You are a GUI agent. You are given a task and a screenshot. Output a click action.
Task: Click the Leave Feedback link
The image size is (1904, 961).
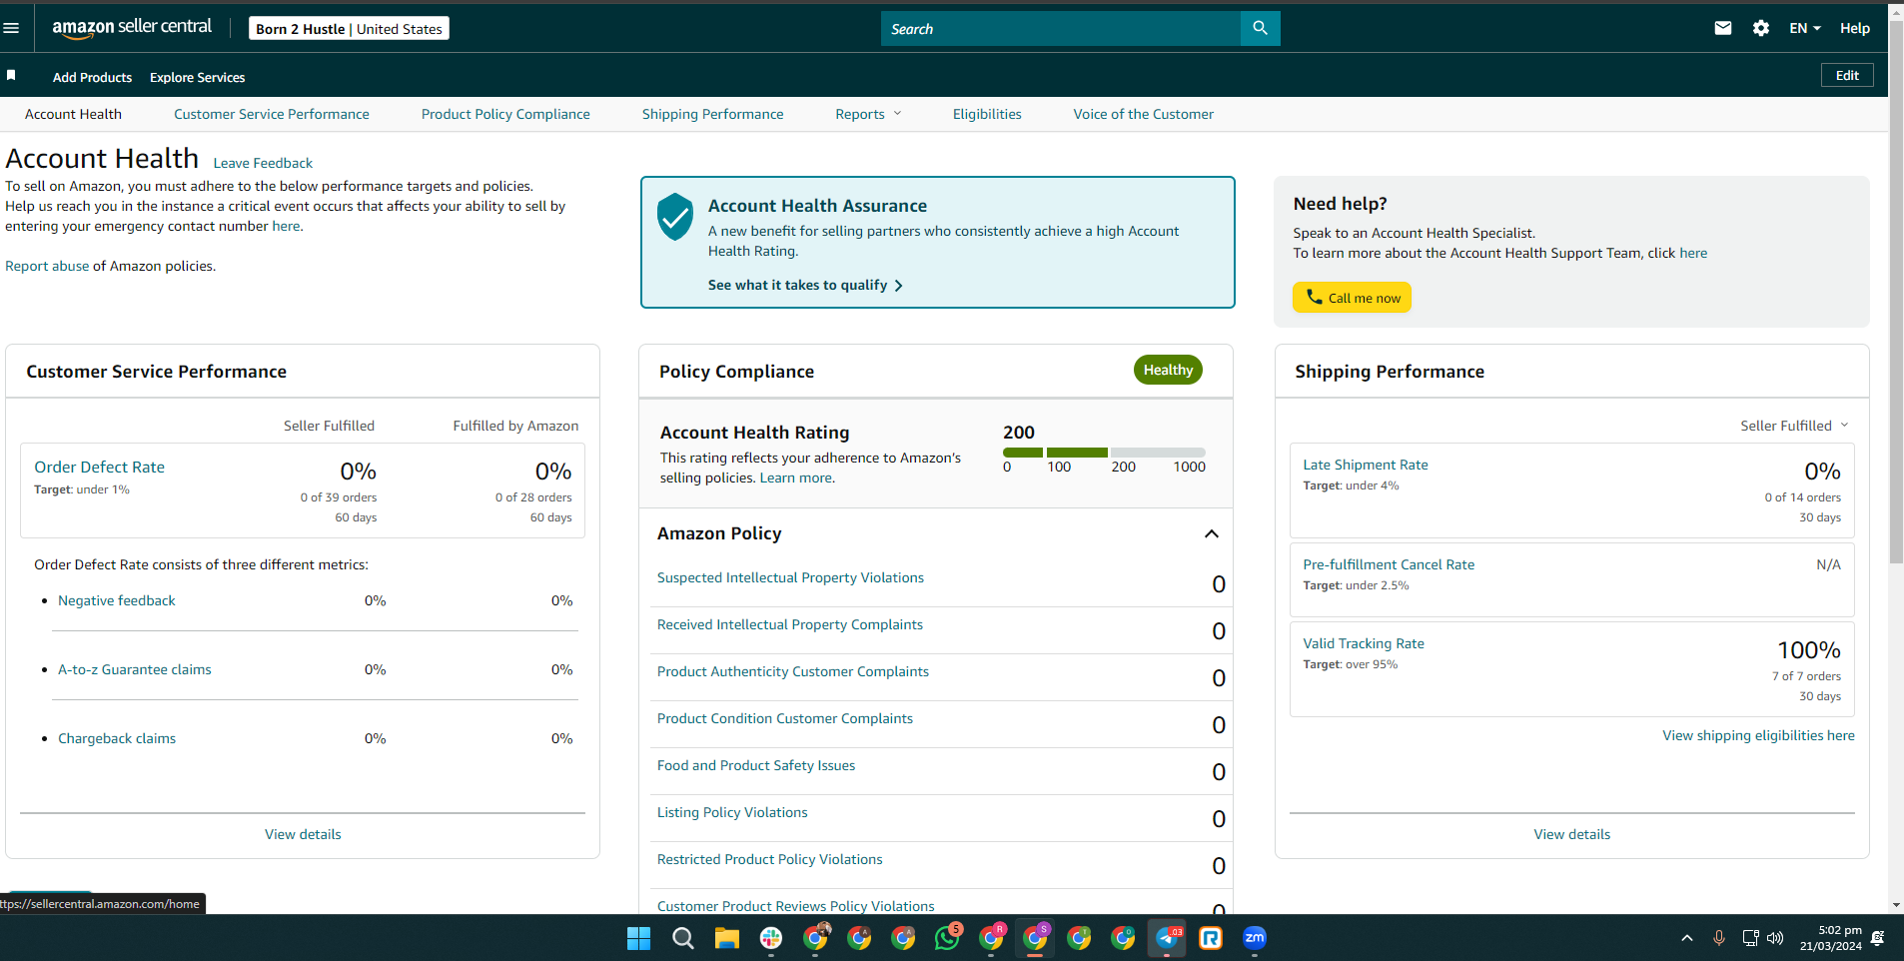pyautogui.click(x=263, y=163)
